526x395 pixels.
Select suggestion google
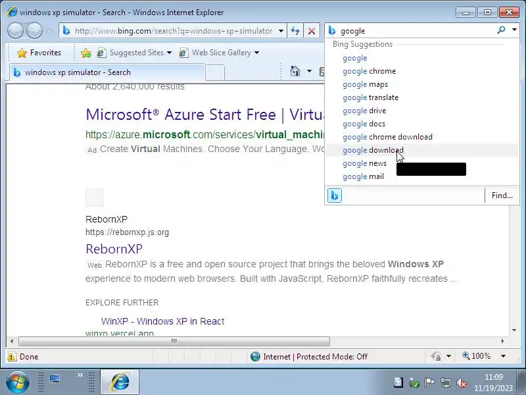coord(421,58)
